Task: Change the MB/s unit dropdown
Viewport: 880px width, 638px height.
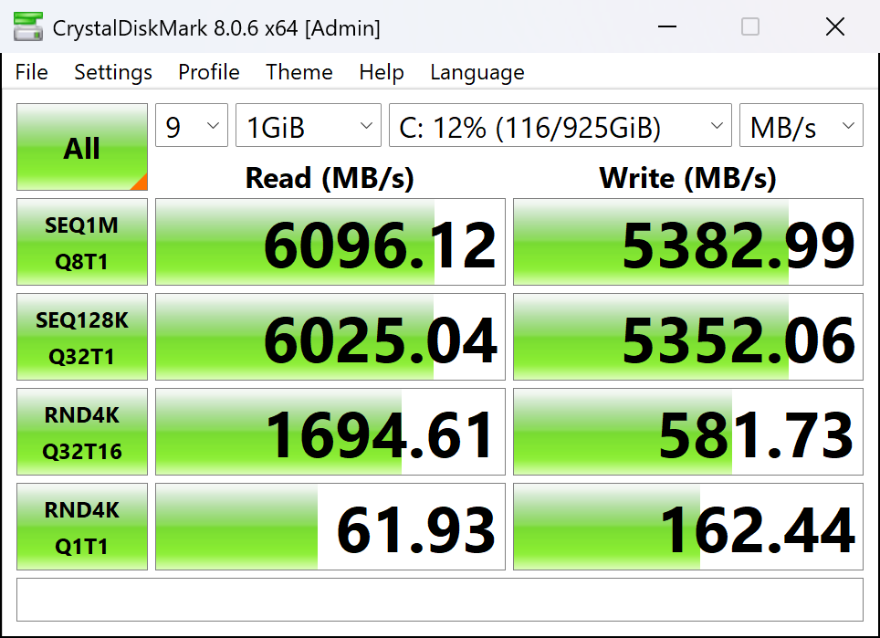Action: 801,125
